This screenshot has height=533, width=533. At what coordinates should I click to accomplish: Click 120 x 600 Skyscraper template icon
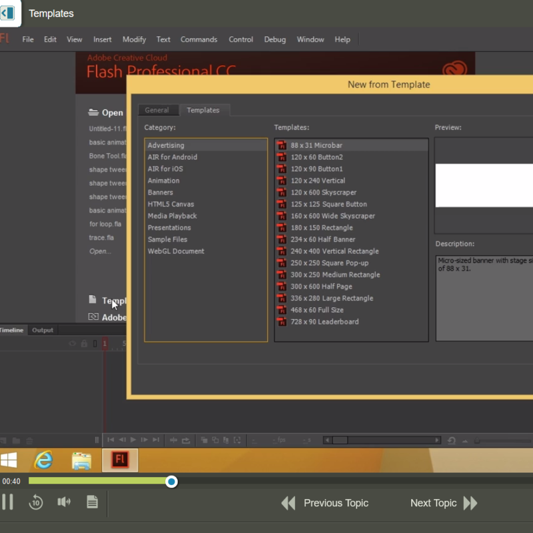pos(281,193)
